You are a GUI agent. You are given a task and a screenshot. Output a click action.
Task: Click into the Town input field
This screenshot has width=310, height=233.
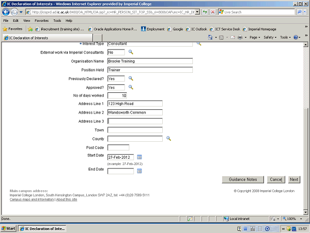click(135, 130)
